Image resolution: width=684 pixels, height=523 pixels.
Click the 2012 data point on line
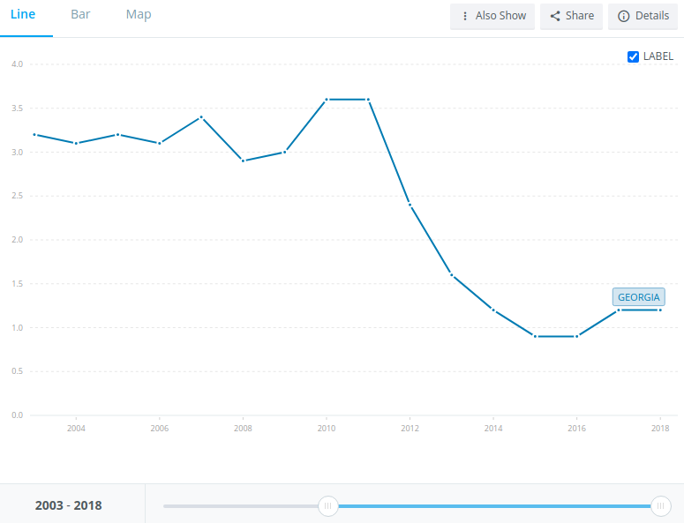[410, 205]
